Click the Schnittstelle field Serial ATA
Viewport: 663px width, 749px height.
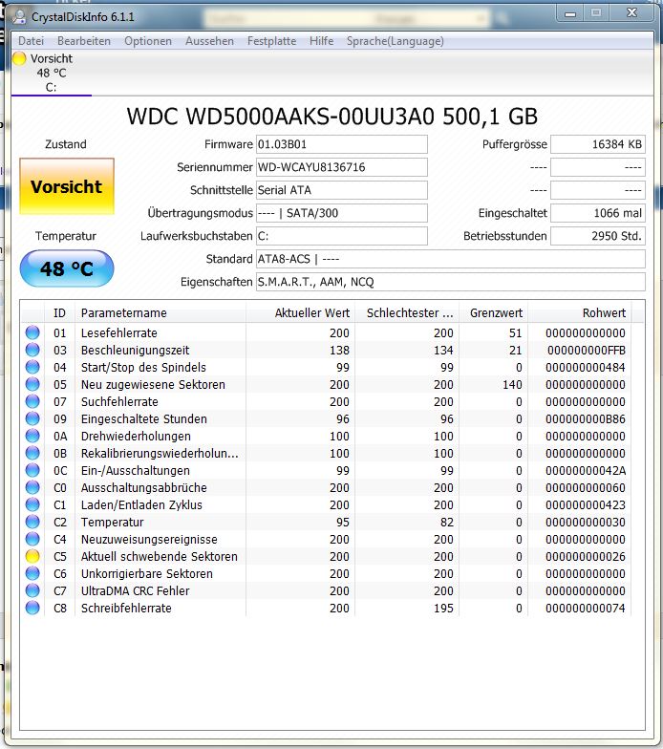click(342, 190)
